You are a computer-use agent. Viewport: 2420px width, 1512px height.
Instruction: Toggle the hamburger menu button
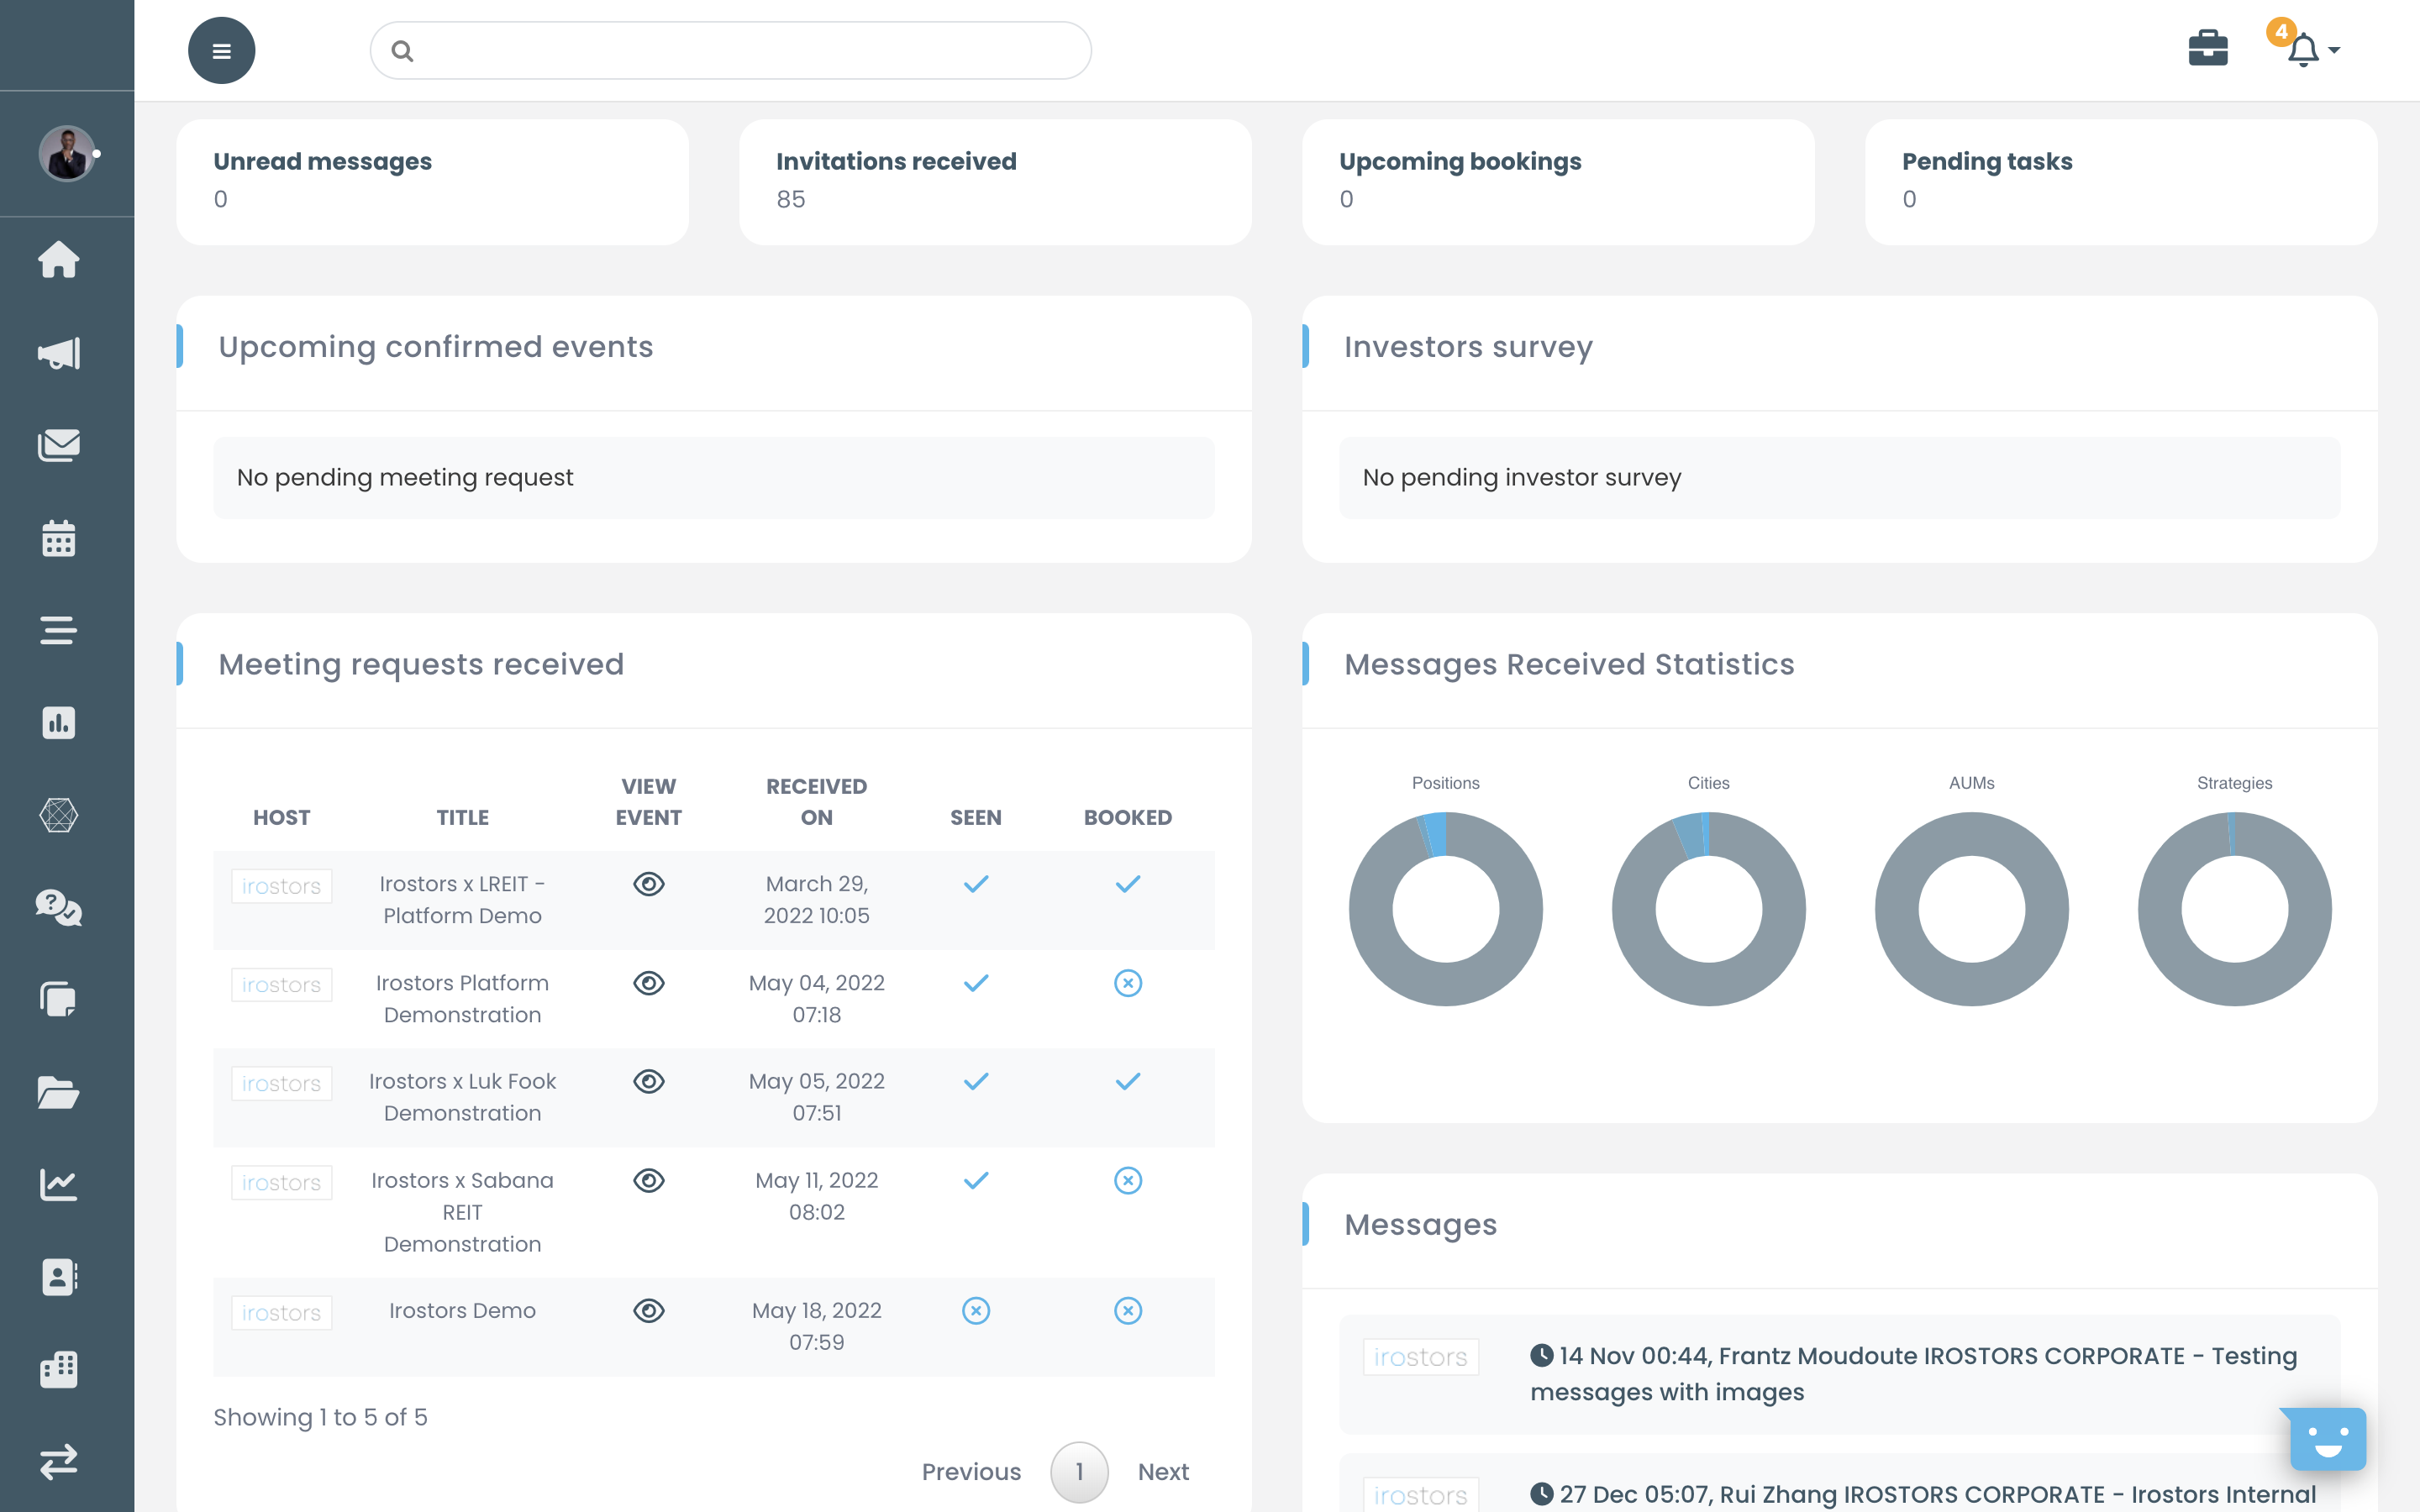(x=222, y=50)
